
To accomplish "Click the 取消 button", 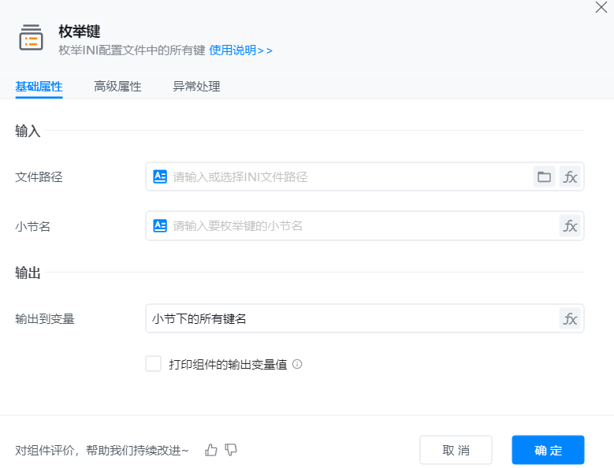I will coord(456,450).
